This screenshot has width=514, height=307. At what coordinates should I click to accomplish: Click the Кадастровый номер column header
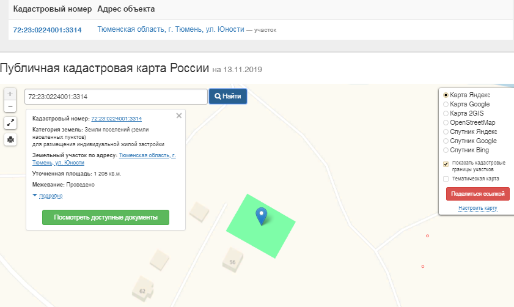53,9
